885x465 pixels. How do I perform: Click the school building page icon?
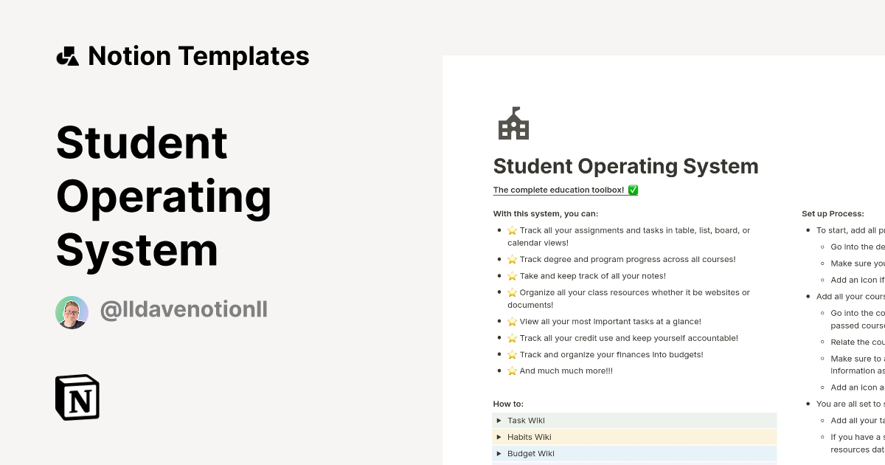[513, 123]
